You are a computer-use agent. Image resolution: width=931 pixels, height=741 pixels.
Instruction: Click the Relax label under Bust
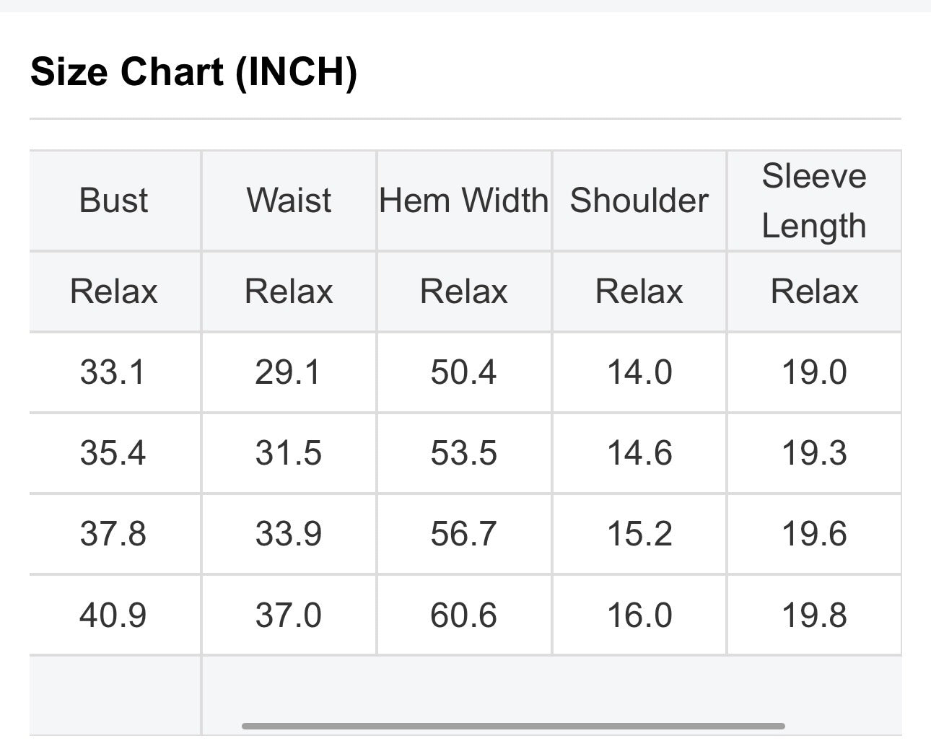(x=114, y=291)
